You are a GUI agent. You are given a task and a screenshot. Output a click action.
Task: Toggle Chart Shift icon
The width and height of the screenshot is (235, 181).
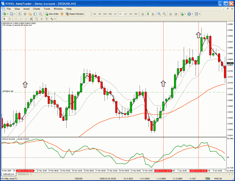pyautogui.click(x=176, y=14)
